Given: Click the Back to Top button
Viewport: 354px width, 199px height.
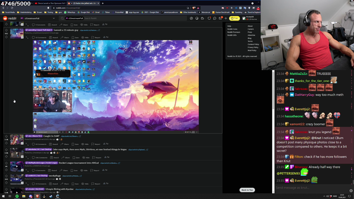Looking at the screenshot, I should click(247, 190).
